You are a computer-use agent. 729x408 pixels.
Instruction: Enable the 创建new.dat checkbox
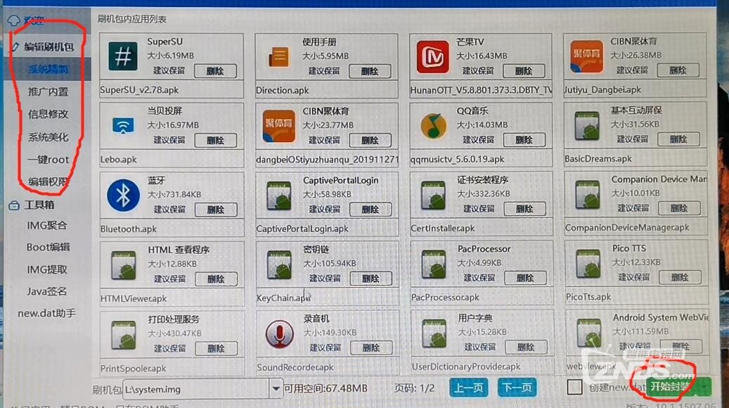(x=575, y=388)
